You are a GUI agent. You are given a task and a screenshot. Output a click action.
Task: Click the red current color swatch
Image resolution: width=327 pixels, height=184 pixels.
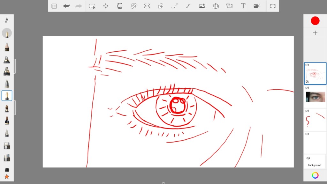click(x=315, y=21)
